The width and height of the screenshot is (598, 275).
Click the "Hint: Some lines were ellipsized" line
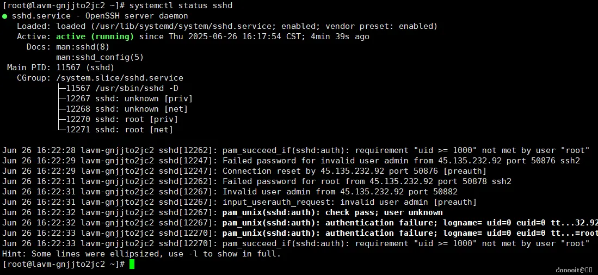(141, 254)
